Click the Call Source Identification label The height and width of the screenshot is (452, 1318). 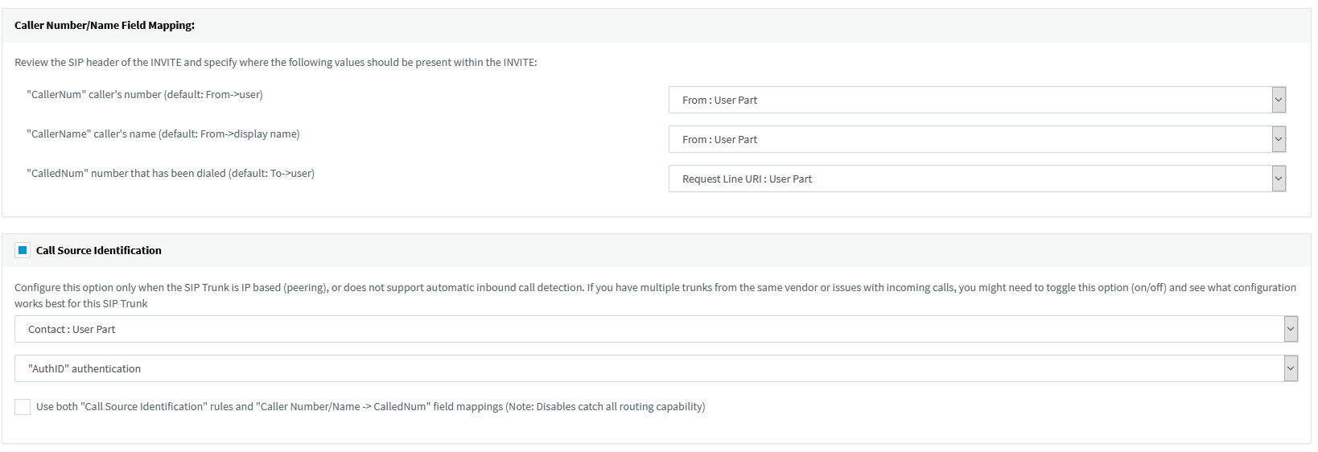point(99,250)
